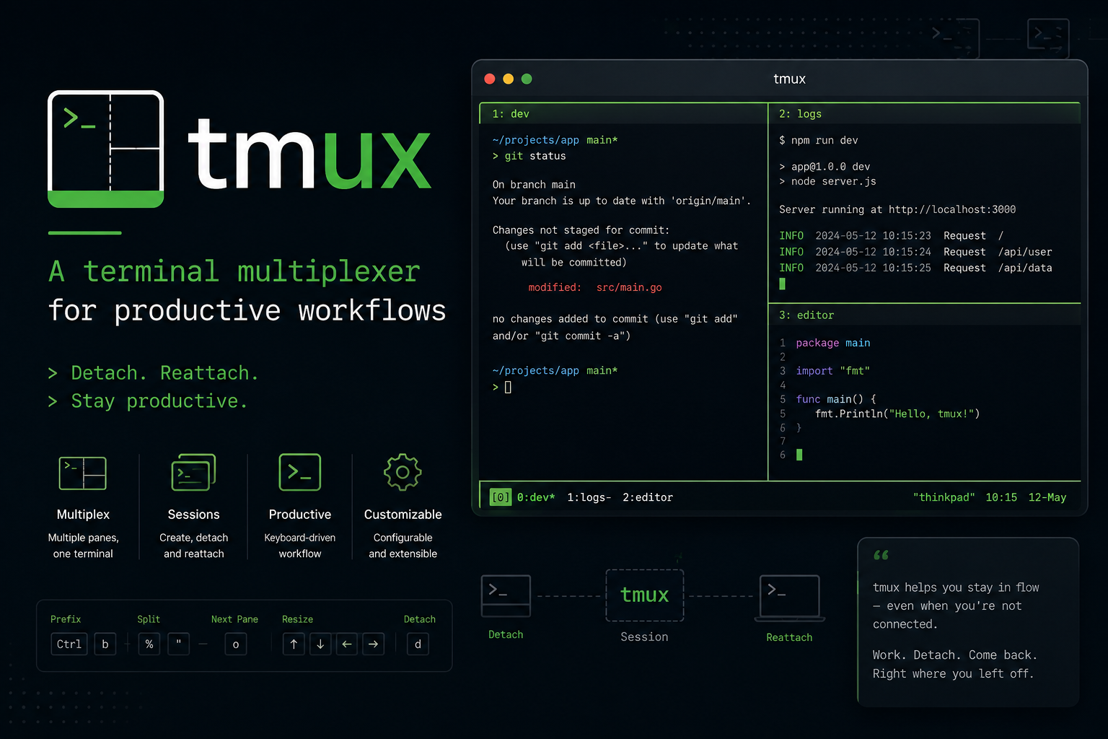Click "package main" in editor pane
Viewport: 1108px width, 739px height.
[x=833, y=343]
